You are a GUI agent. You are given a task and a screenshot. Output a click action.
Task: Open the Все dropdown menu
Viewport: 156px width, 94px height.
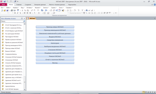[x=2, y=8]
